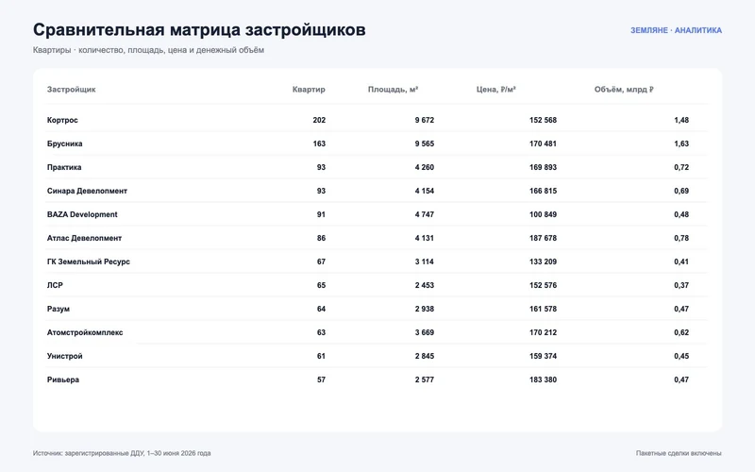The image size is (755, 472).
Task: Click apartment count '202' for Кортрос
Action: point(319,120)
